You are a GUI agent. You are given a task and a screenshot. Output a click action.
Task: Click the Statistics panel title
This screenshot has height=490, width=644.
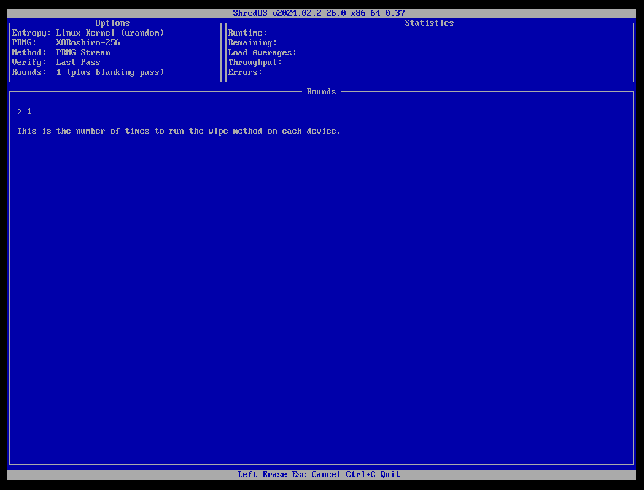point(429,23)
